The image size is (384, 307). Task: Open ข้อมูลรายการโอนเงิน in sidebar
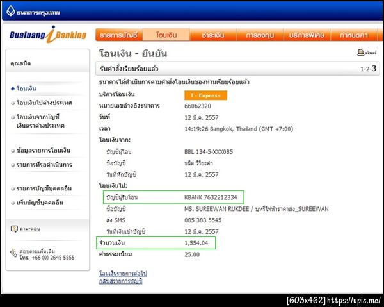pos(44,151)
